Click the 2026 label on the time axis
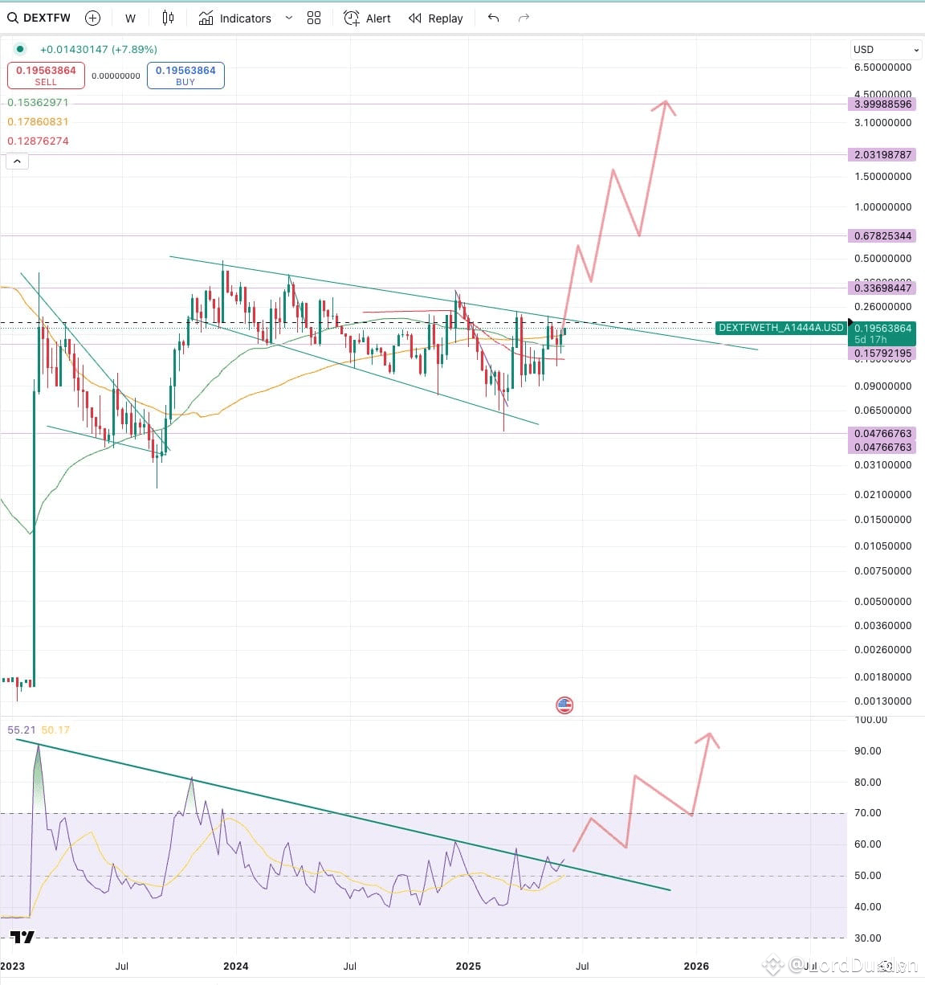This screenshot has height=985, width=925. (696, 966)
